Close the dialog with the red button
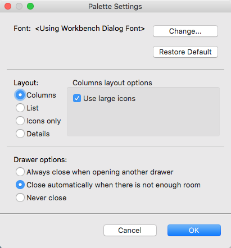Screen dimensions: 231x248 8,6
